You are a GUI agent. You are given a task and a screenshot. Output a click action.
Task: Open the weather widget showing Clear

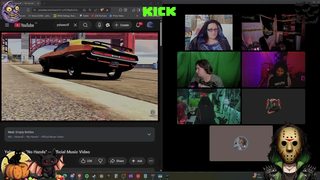(257, 176)
